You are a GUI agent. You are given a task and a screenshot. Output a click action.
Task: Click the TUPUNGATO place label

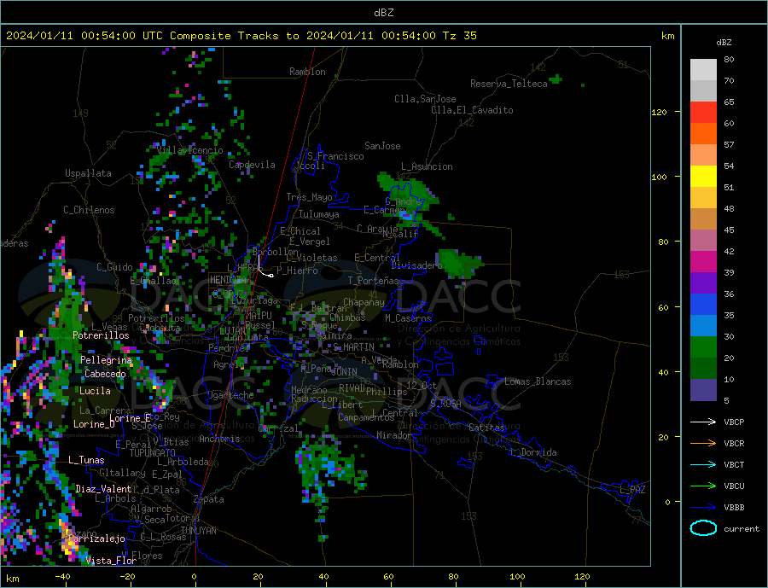point(152,453)
